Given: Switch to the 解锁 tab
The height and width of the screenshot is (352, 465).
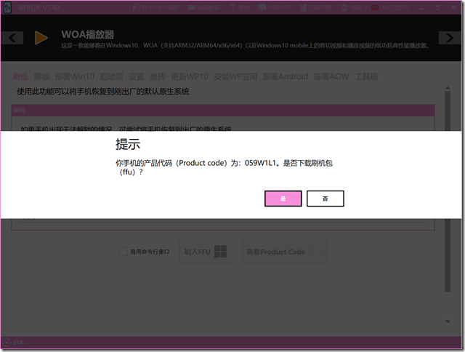Looking at the screenshot, I should point(41,76).
